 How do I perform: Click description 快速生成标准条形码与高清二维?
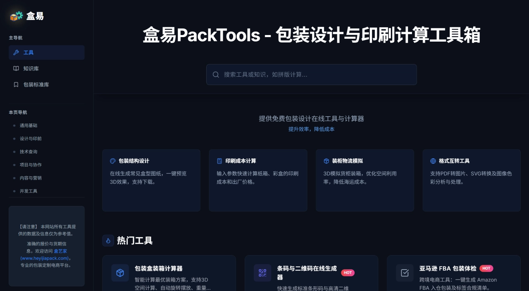point(313,289)
